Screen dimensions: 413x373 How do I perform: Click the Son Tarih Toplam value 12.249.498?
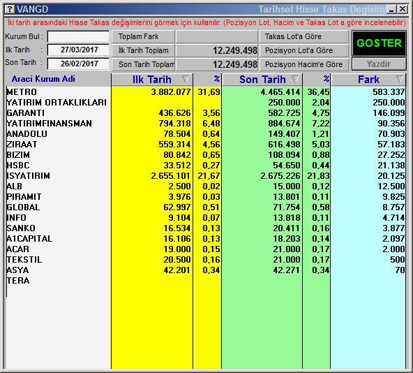[235, 64]
